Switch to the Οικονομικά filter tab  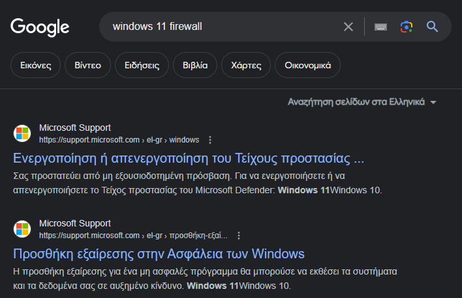(x=307, y=65)
